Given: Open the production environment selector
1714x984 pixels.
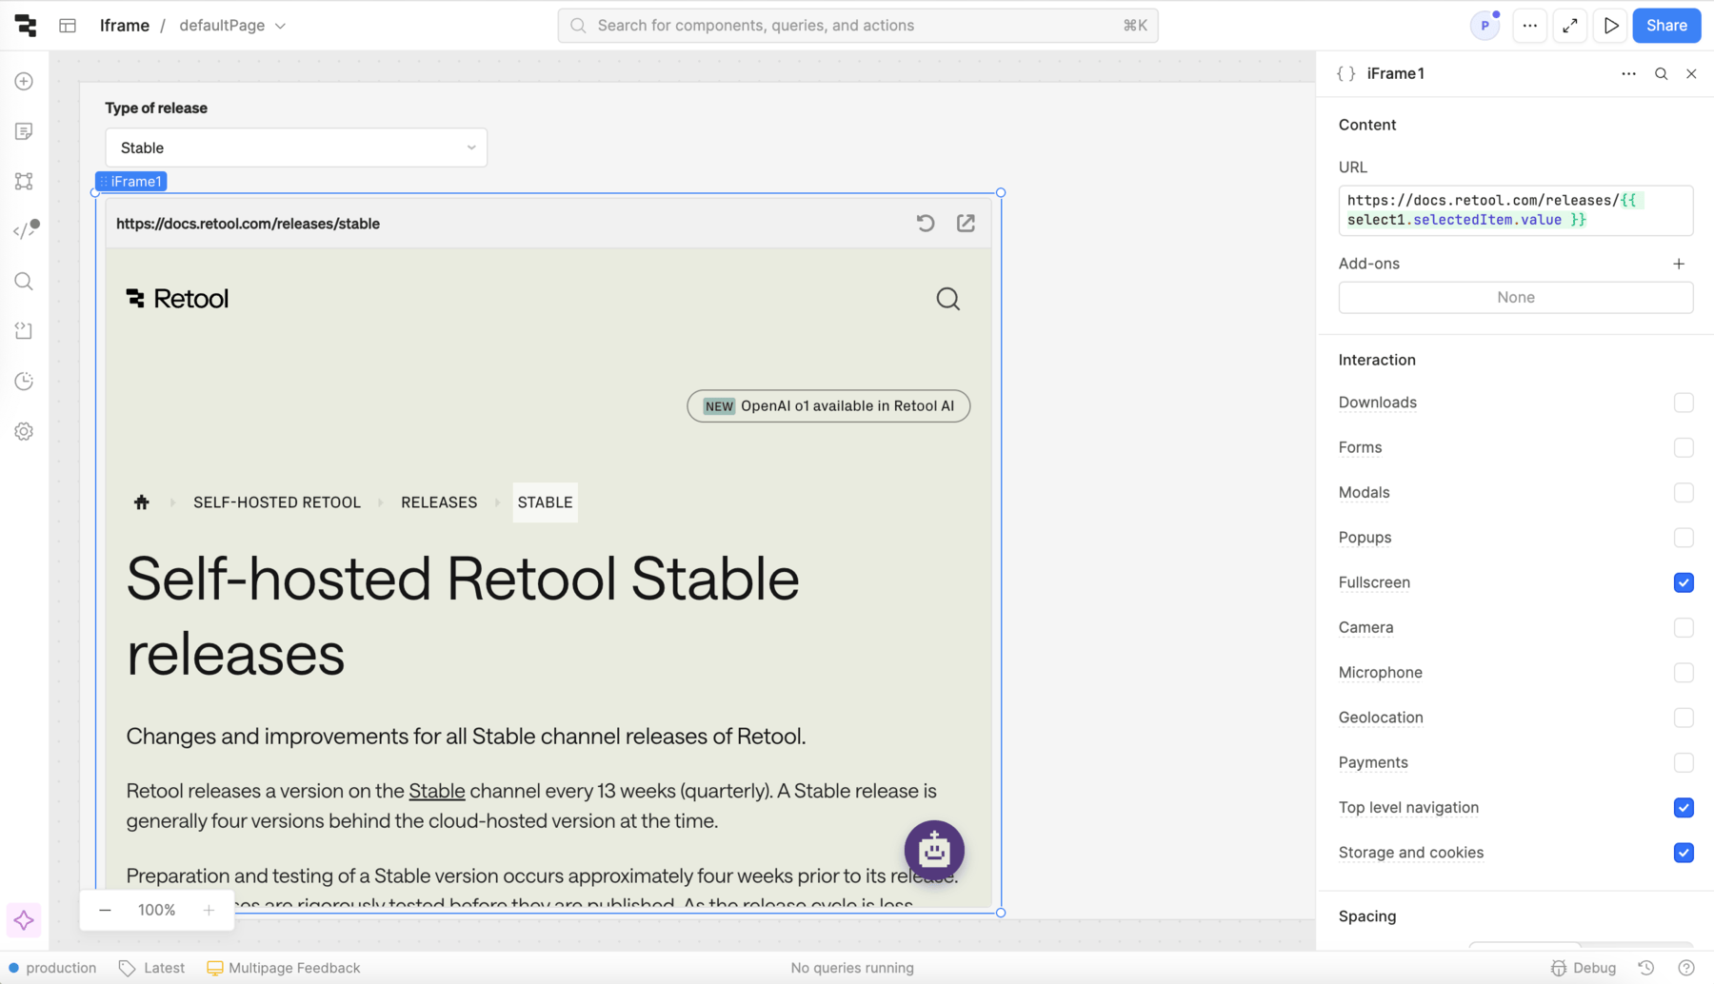Looking at the screenshot, I should (52, 968).
